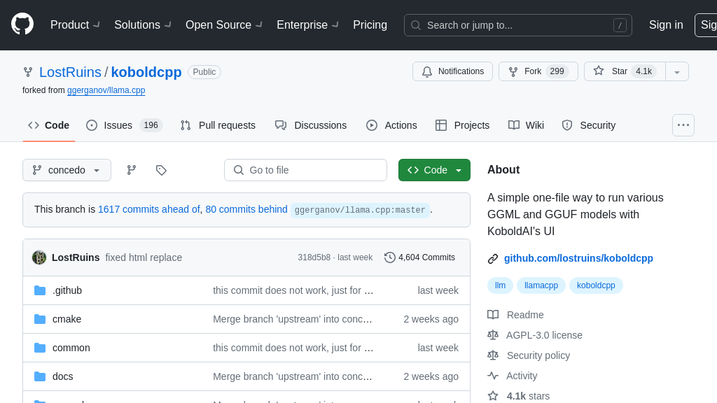Viewport: 717px width, 403px height.
Task: Open github.com/lostruins/koboldcpp website link
Action: point(578,258)
